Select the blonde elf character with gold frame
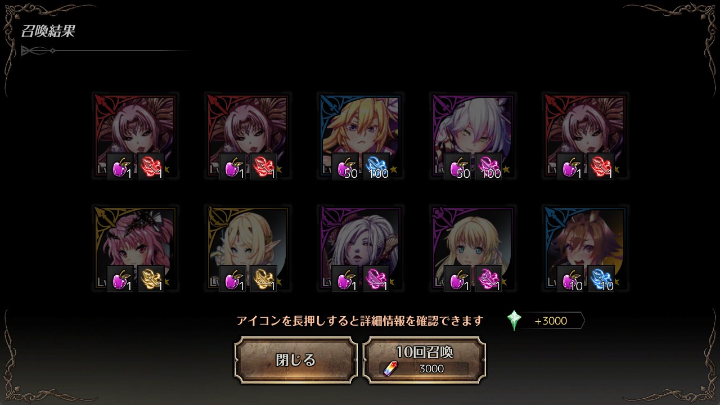 click(247, 249)
